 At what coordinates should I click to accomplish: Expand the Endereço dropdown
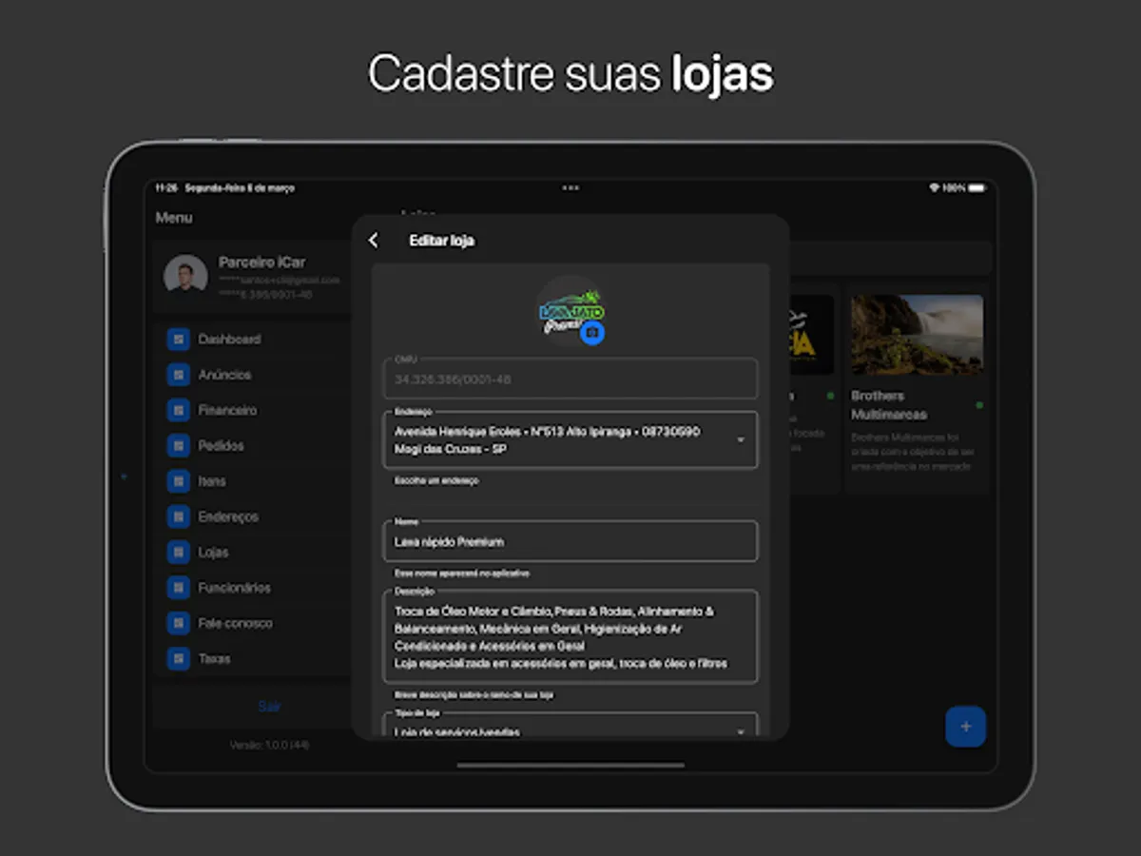point(742,439)
